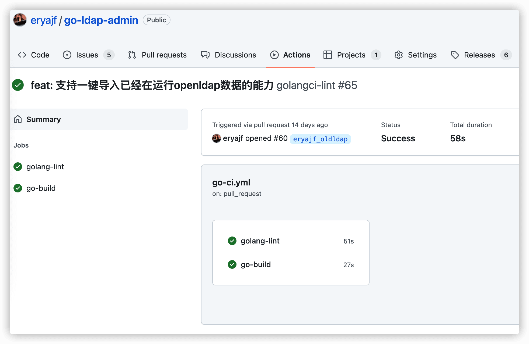
Task: Click the 58s total duration value
Action: click(x=458, y=138)
